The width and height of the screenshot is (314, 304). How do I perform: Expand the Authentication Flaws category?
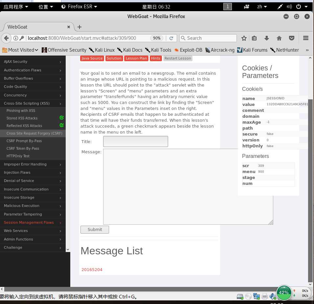[33, 70]
